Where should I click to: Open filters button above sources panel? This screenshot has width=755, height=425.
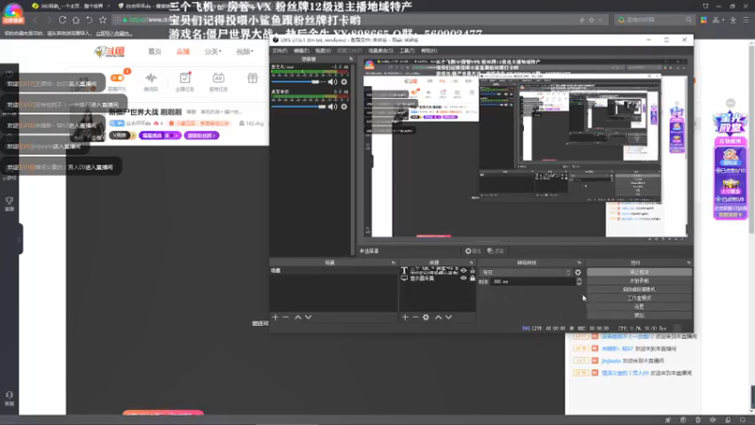coord(495,251)
